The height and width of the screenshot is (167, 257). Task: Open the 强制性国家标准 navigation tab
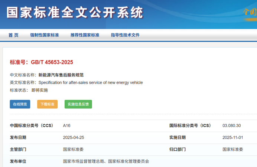coord(45,35)
